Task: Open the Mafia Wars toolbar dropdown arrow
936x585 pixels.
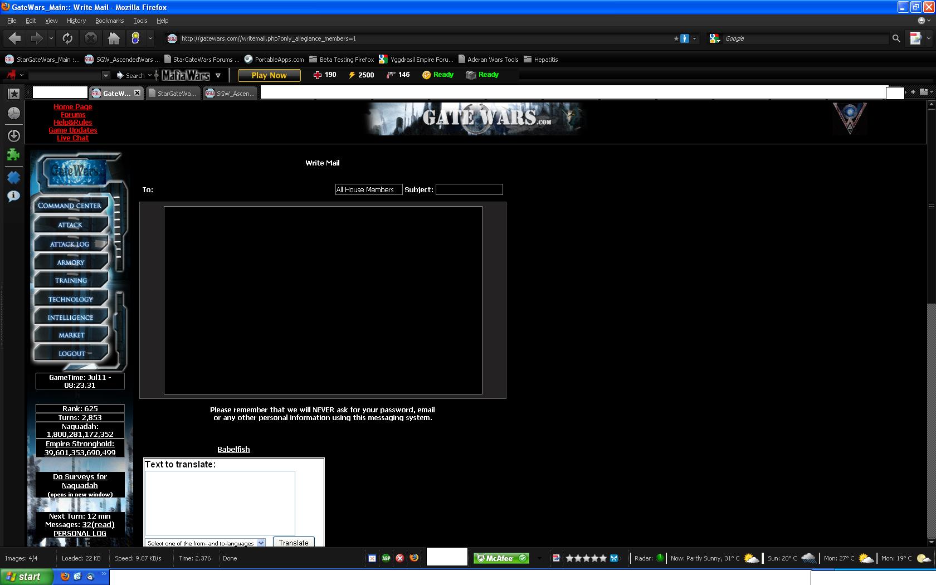Action: pyautogui.click(x=218, y=75)
